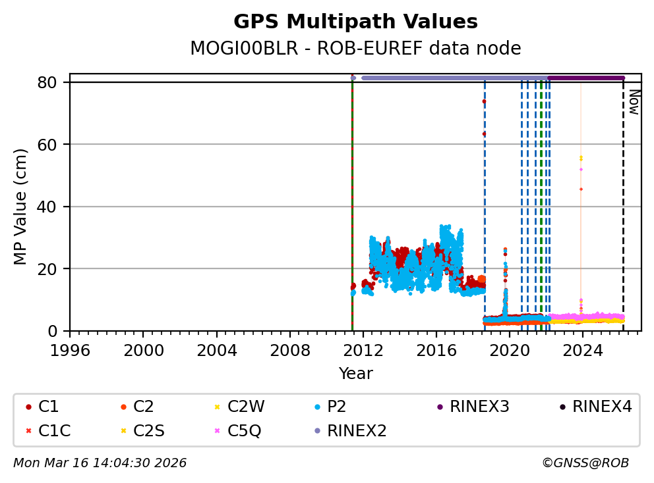This screenshot has height=483, width=654.
Task: Click the 2016 tick label on x-axis
Action: click(436, 350)
